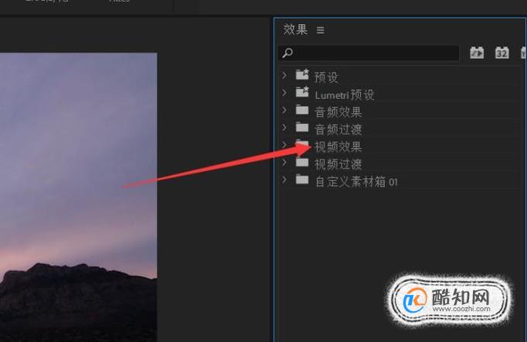Toggle the 32-bit color effects filter icon
Viewport: 527px width, 342px height.
501,52
